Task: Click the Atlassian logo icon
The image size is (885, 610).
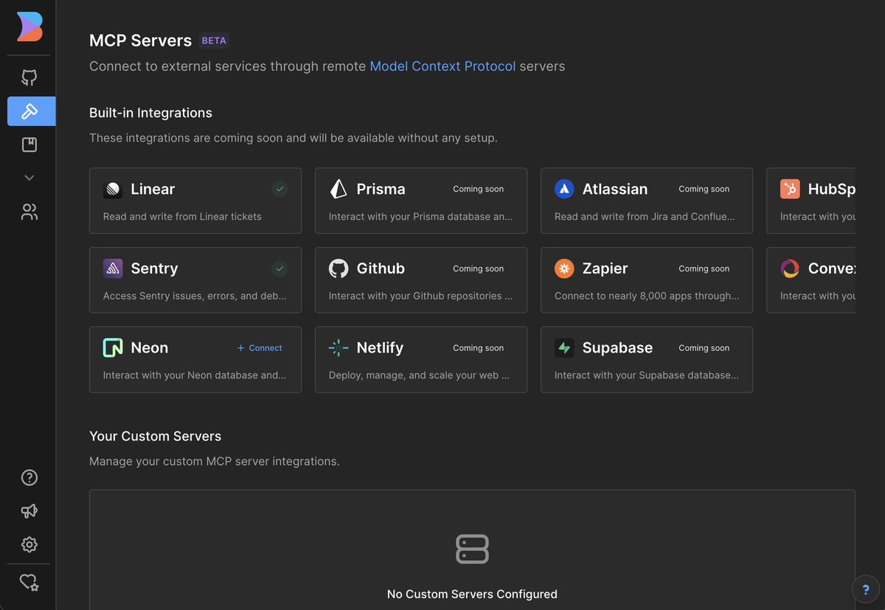Action: tap(564, 189)
